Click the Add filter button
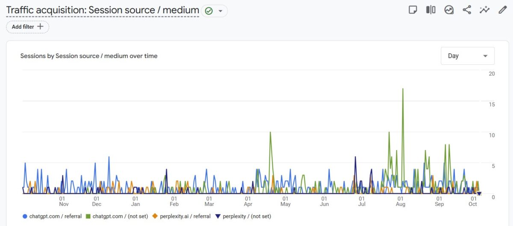The width and height of the screenshot is (513, 226). coord(27,27)
